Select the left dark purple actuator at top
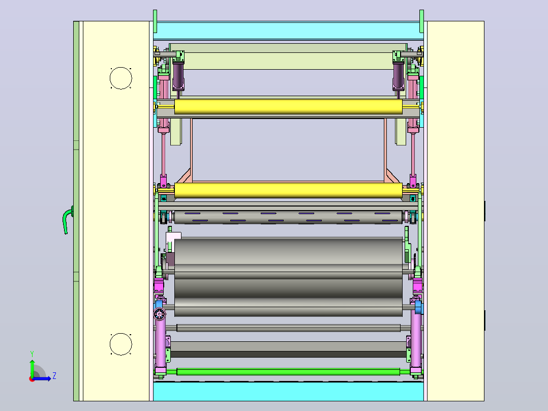 [178, 76]
